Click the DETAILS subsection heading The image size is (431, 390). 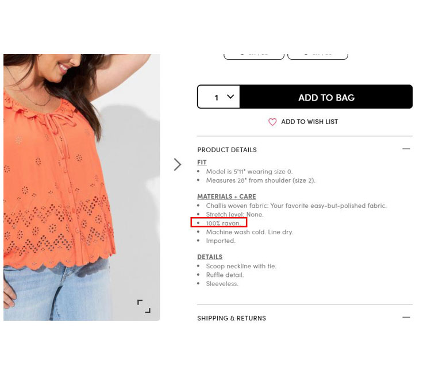click(x=210, y=257)
